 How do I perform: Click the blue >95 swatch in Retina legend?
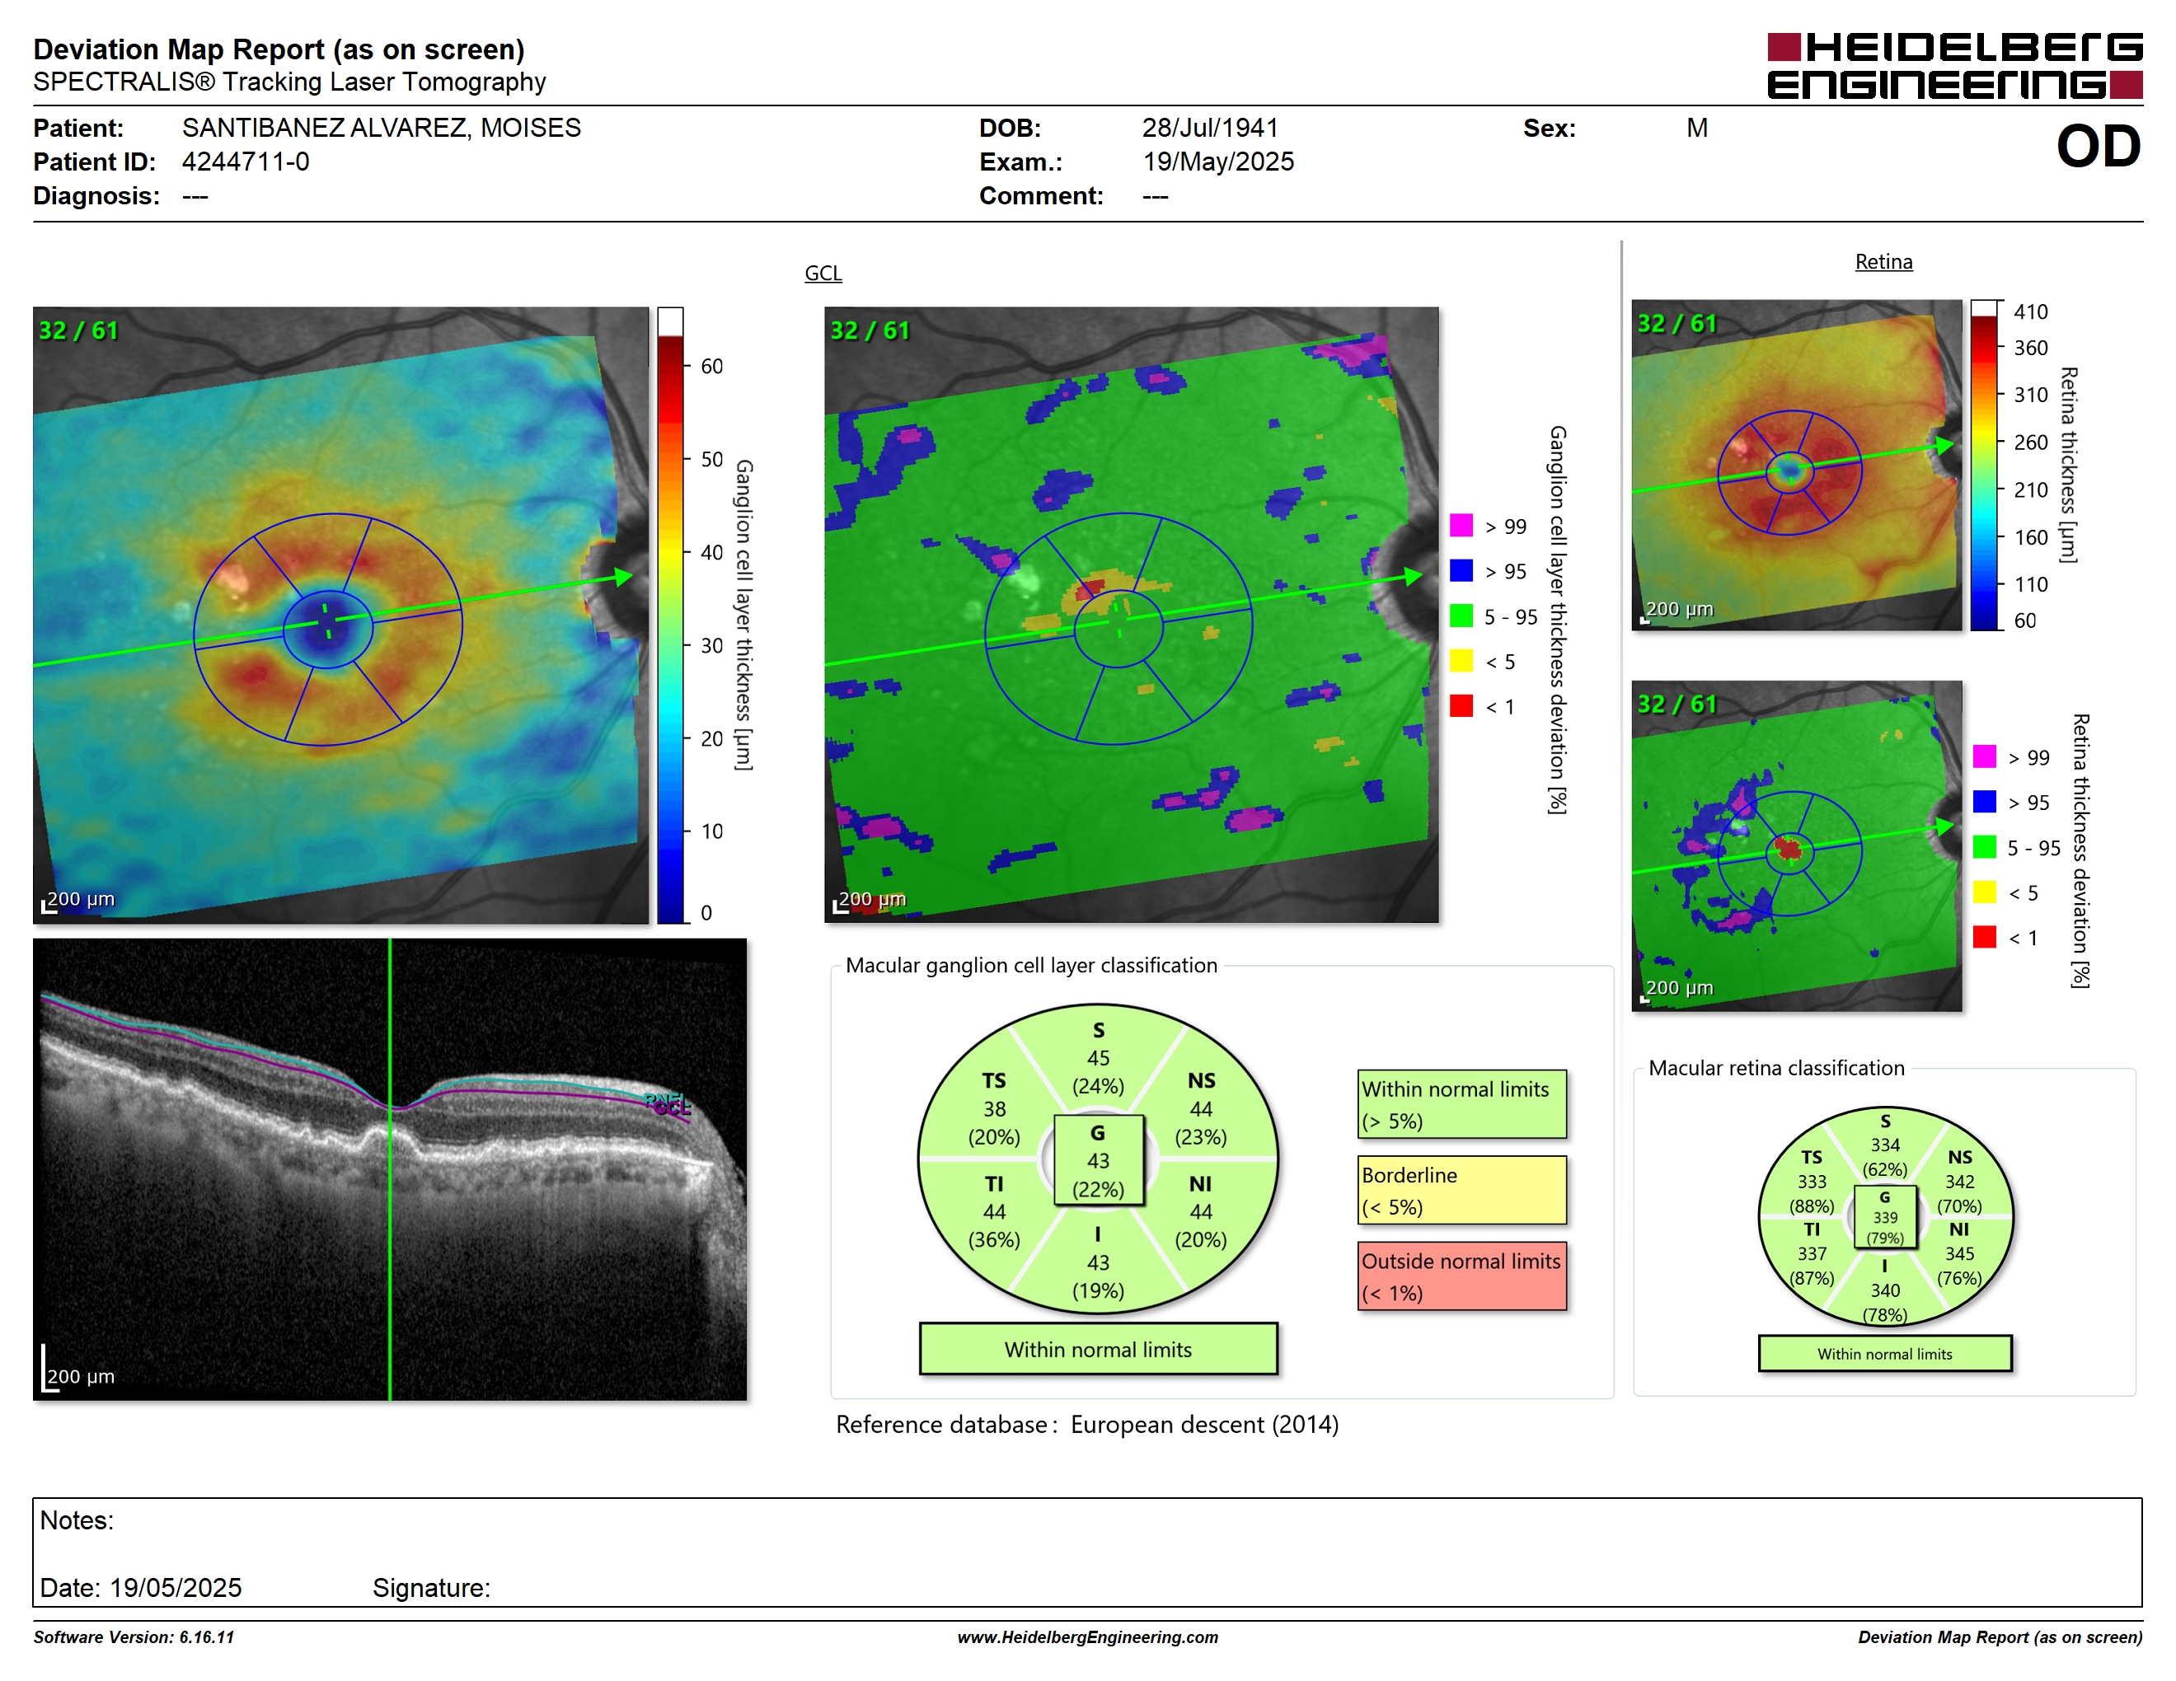[1984, 802]
